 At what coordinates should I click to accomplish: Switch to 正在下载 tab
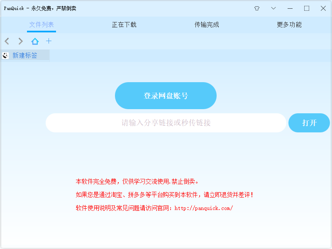coord(124,25)
